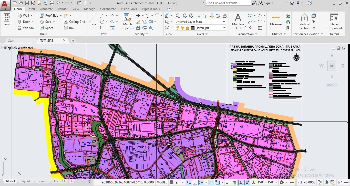Toggle polar tracking in status bar

tap(201, 182)
